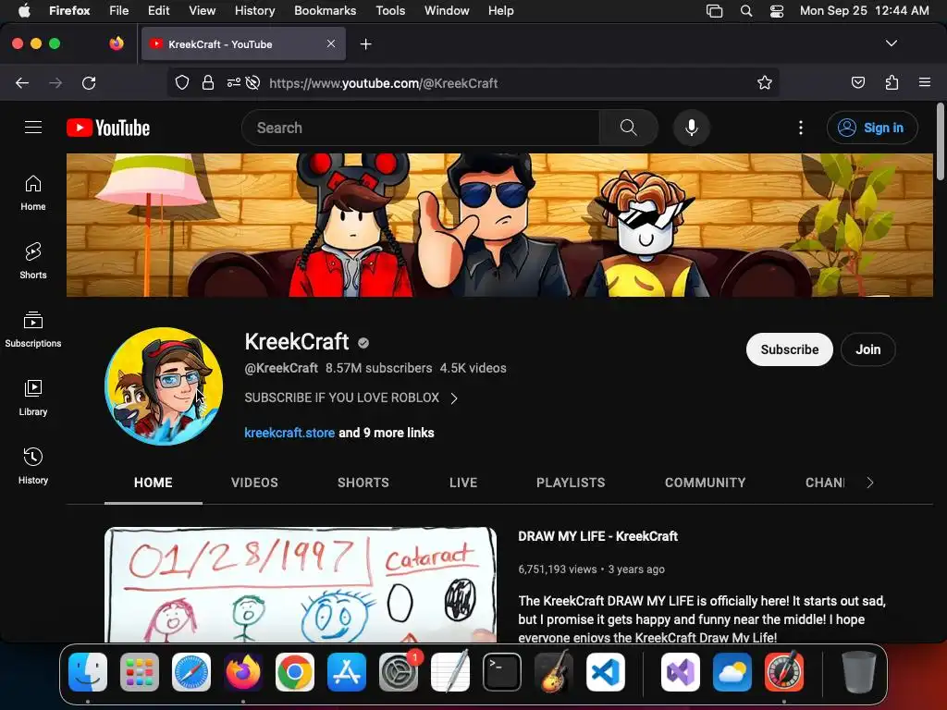Open Safari from the Dock
Image resolution: width=947 pixels, height=710 pixels.
191,672
